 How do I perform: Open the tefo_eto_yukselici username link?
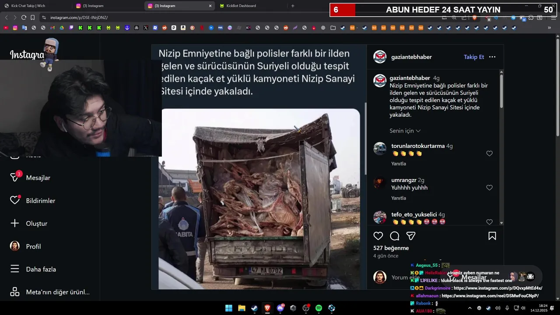[414, 214]
